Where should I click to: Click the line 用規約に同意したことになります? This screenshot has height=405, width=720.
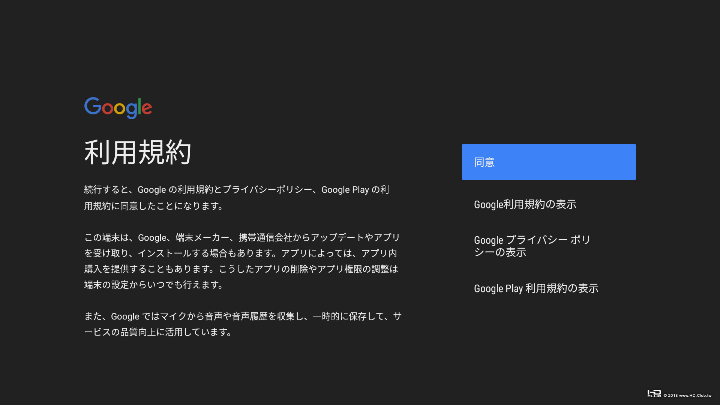[x=154, y=206]
